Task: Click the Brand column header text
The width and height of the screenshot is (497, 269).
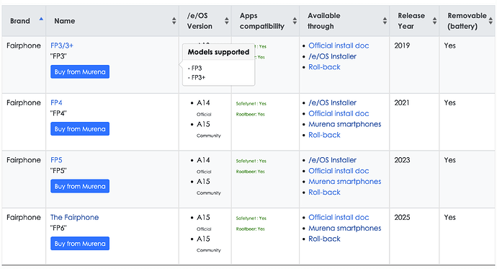Action: coord(20,21)
